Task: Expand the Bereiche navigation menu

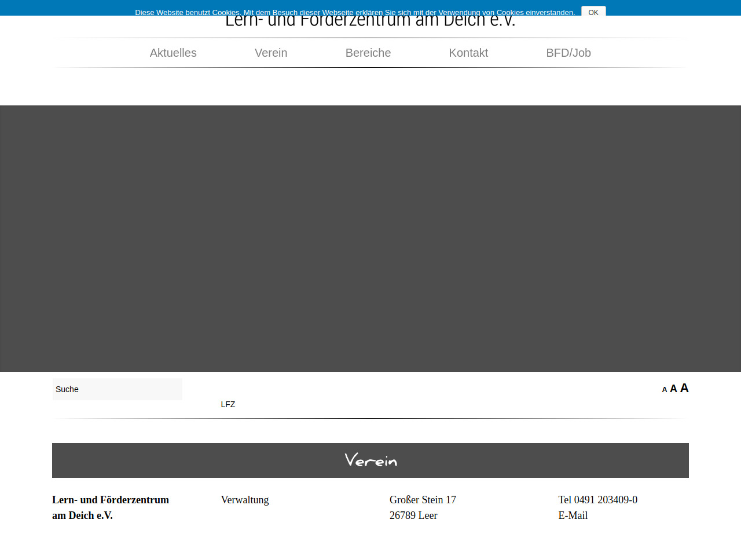Action: (x=368, y=53)
